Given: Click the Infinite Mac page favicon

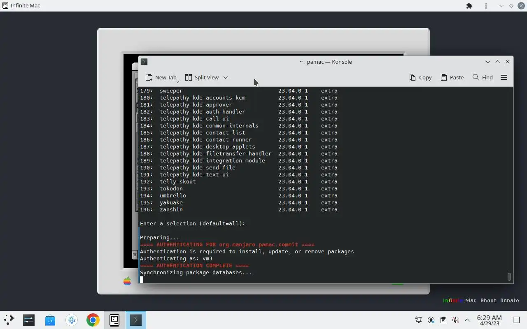Looking at the screenshot, I should 5,6.
